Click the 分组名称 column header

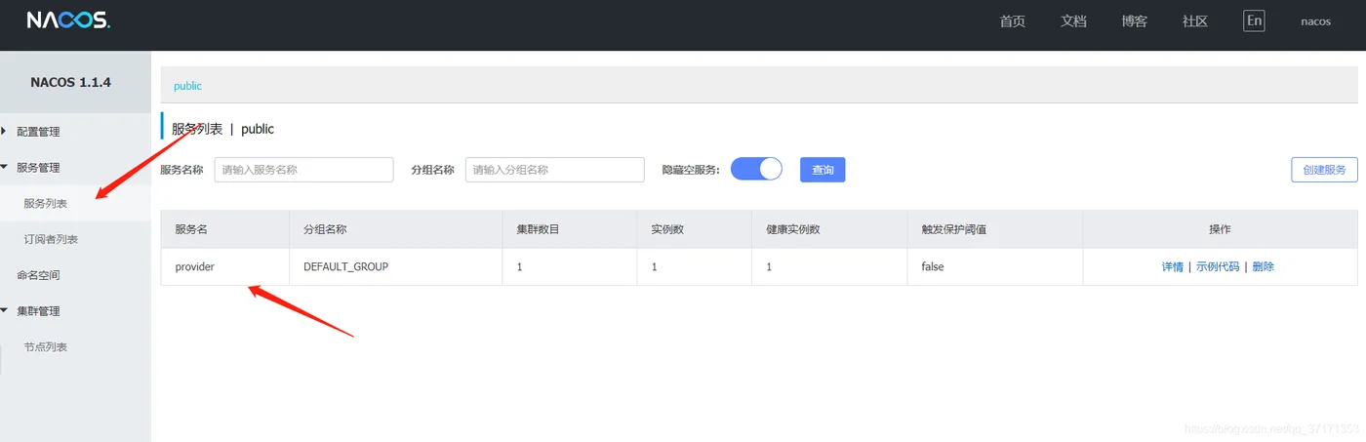[x=396, y=229]
